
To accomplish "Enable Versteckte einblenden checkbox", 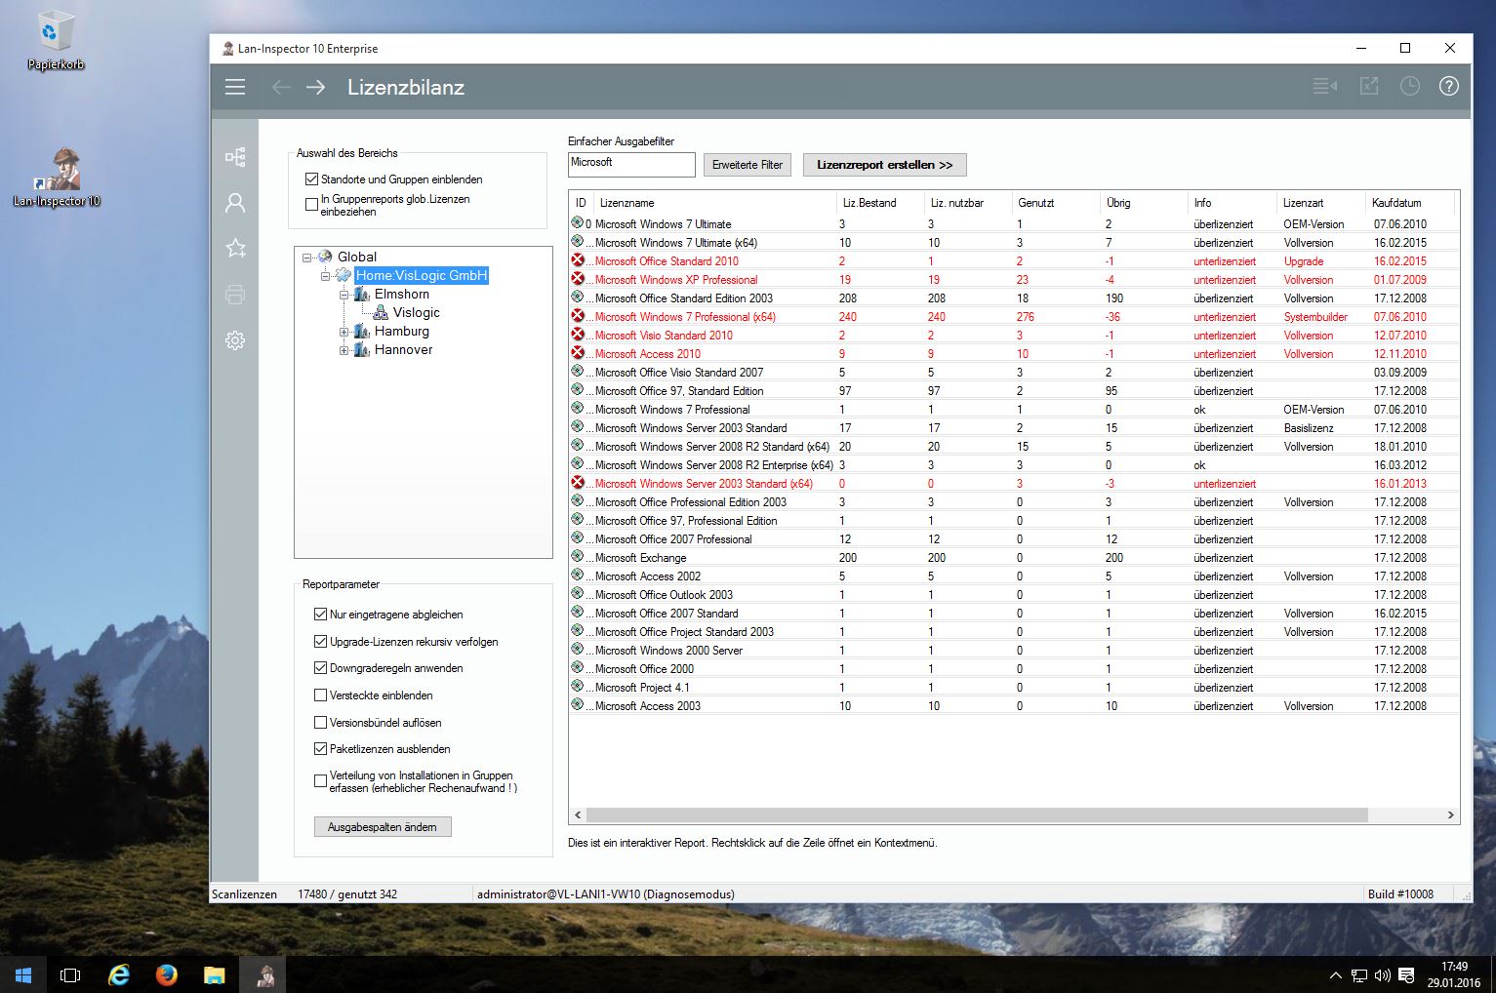I will coord(320,695).
